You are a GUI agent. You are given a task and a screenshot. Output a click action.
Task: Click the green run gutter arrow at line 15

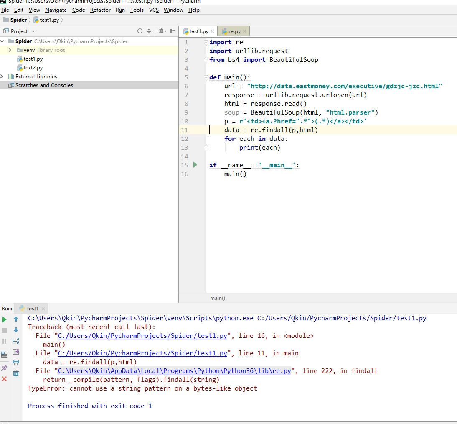[x=195, y=165]
